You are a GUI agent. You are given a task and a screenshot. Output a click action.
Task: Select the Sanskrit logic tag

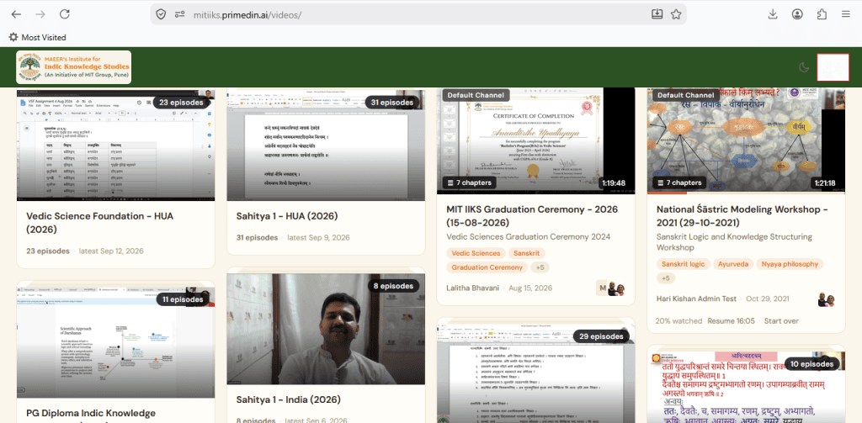[684, 264]
